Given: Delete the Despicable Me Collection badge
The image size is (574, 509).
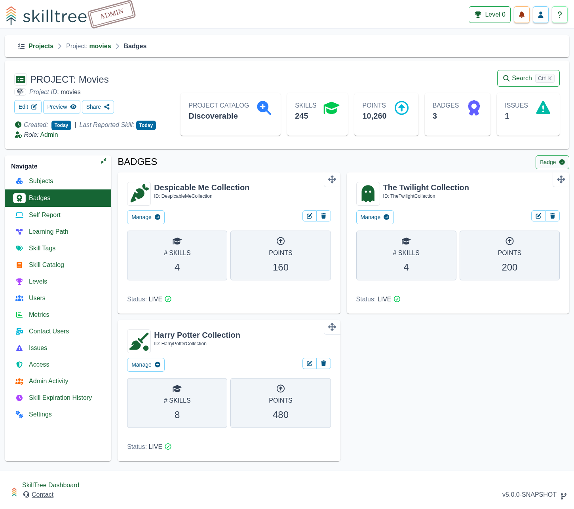Looking at the screenshot, I should pyautogui.click(x=323, y=216).
